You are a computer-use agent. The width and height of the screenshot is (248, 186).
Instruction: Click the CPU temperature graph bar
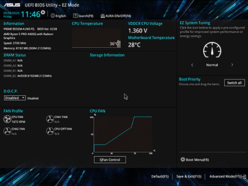119,44
